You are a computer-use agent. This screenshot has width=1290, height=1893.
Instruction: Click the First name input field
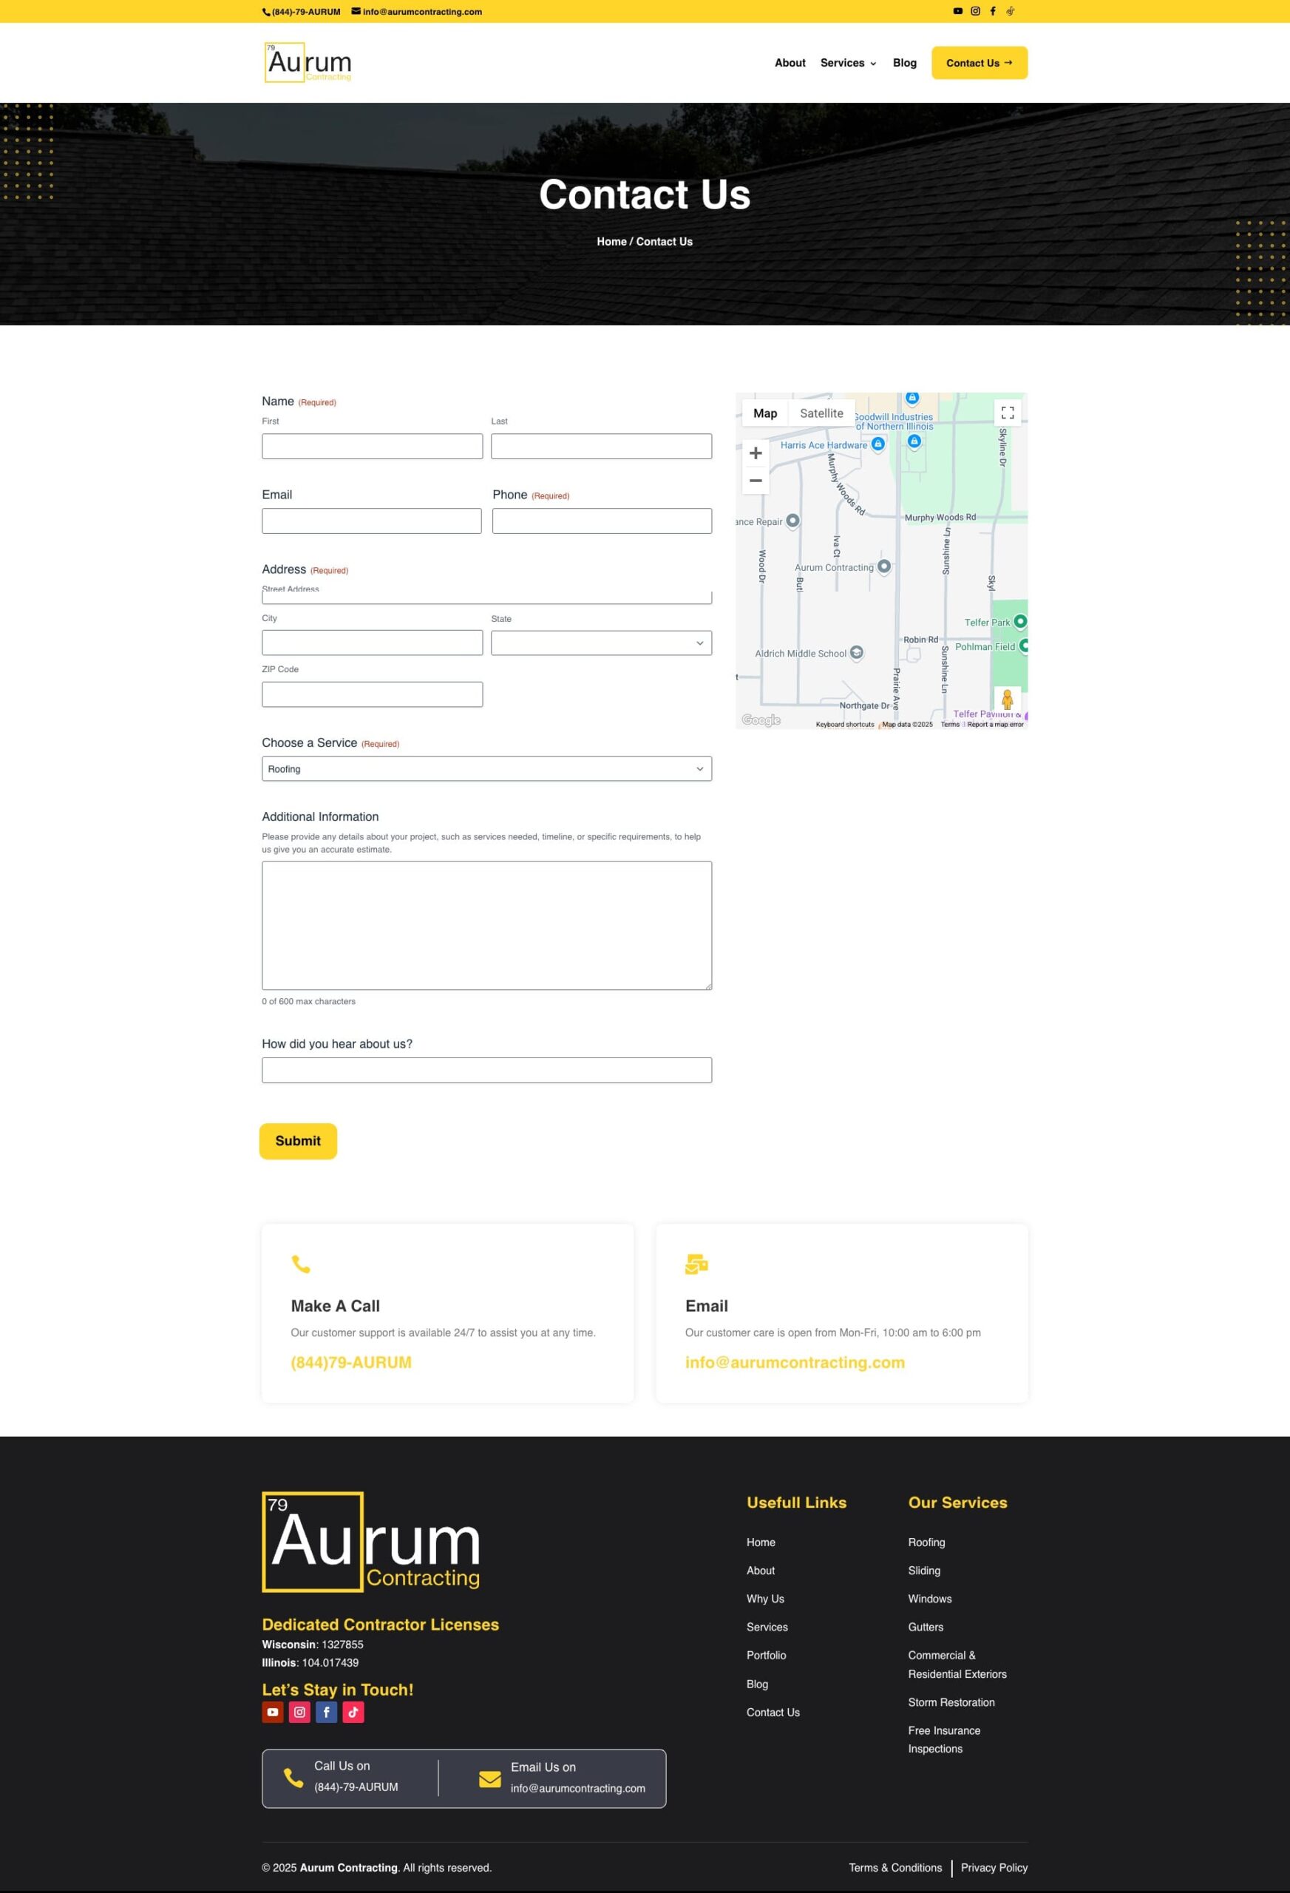(372, 447)
